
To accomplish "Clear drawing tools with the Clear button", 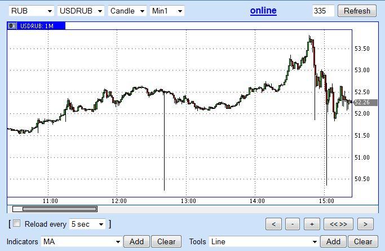I will pyautogui.click(x=363, y=241).
